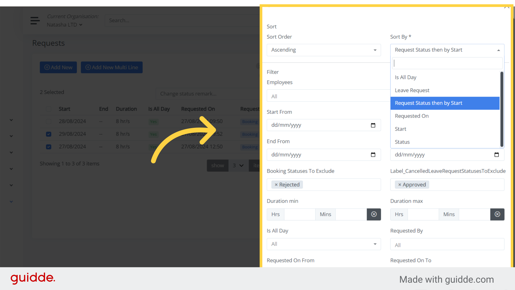Sort table by Requested On column header
This screenshot has width=515, height=290.
[198, 109]
